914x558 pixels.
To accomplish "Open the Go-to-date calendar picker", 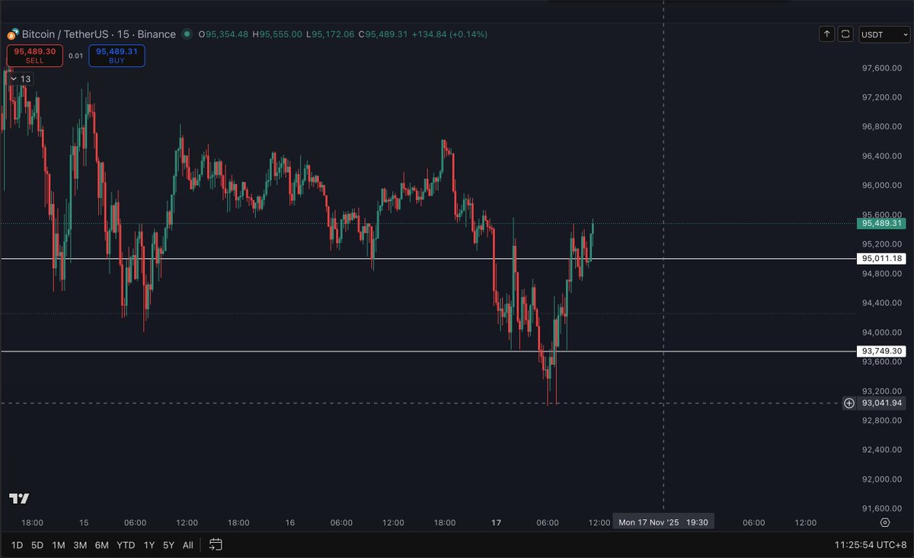I will [214, 545].
